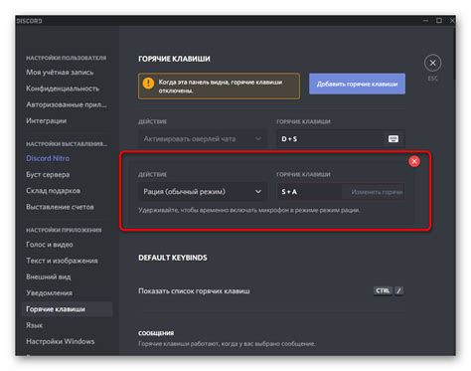471x371 pixels.
Task: Open Буст сервера section
Action: tap(48, 174)
